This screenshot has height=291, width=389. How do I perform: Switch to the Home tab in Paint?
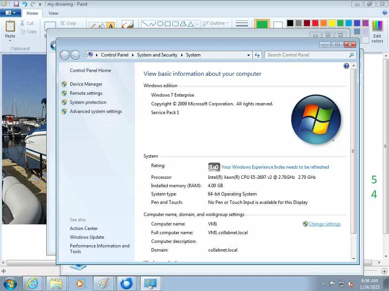pos(32,13)
